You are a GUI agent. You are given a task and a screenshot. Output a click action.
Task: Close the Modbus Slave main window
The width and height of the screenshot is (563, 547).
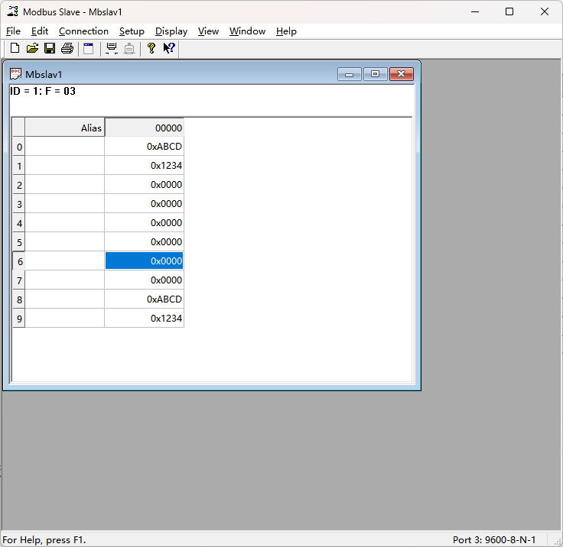545,11
